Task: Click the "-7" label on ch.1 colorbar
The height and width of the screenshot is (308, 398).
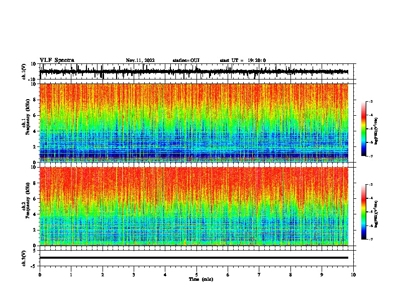Action: coord(370,156)
